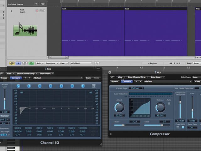Open the #default preset dropdown in Channel EQ

coord(58,78)
